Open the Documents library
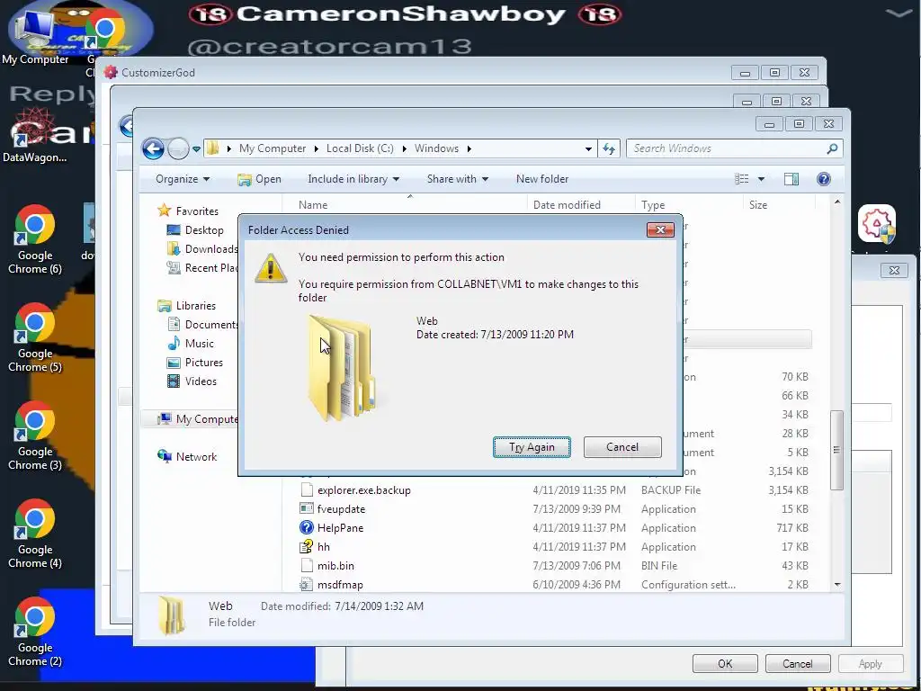Image resolution: width=921 pixels, height=691 pixels. coord(204,324)
